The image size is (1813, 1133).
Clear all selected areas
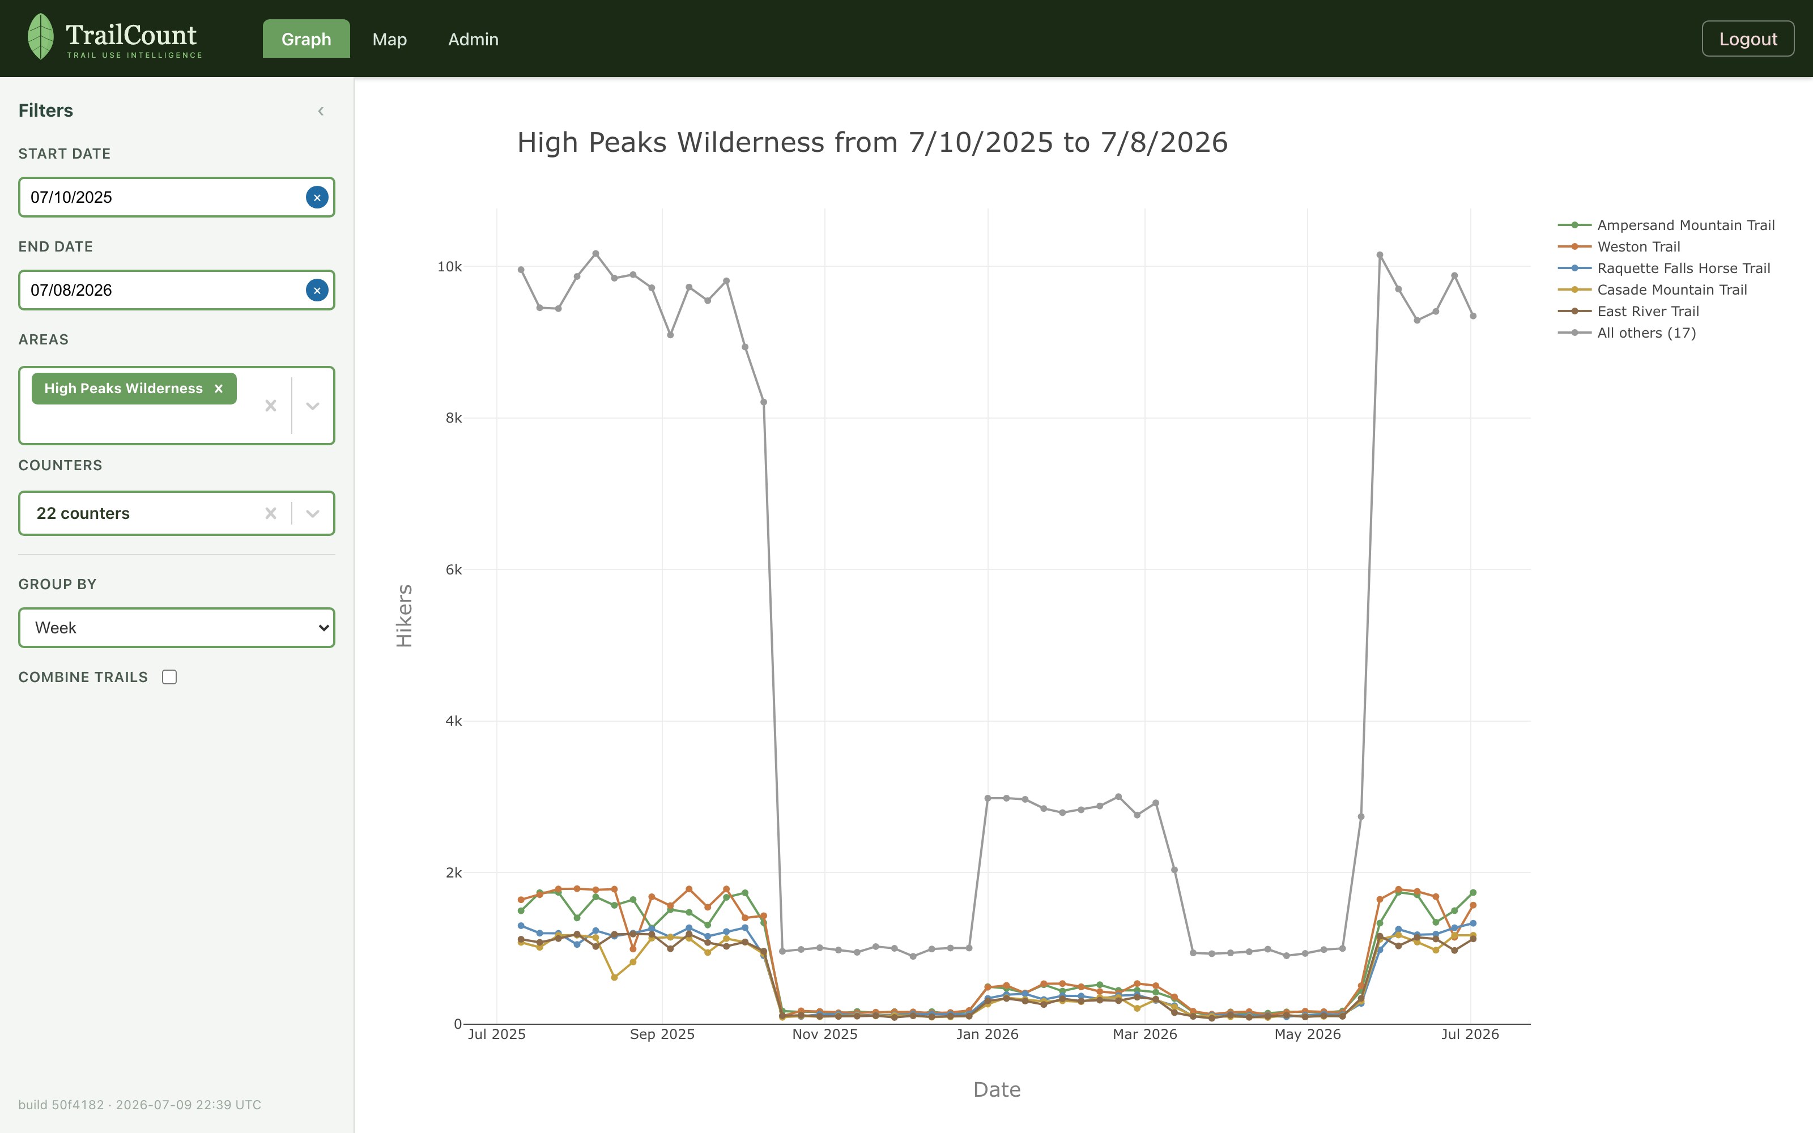[270, 406]
